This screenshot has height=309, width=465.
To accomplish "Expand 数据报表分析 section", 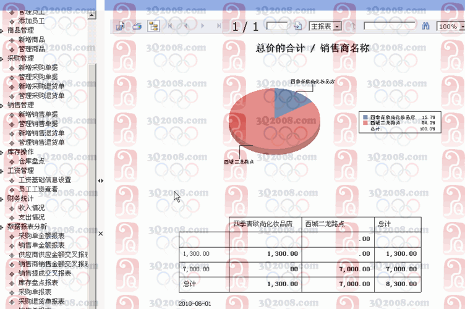I will coord(27,226).
